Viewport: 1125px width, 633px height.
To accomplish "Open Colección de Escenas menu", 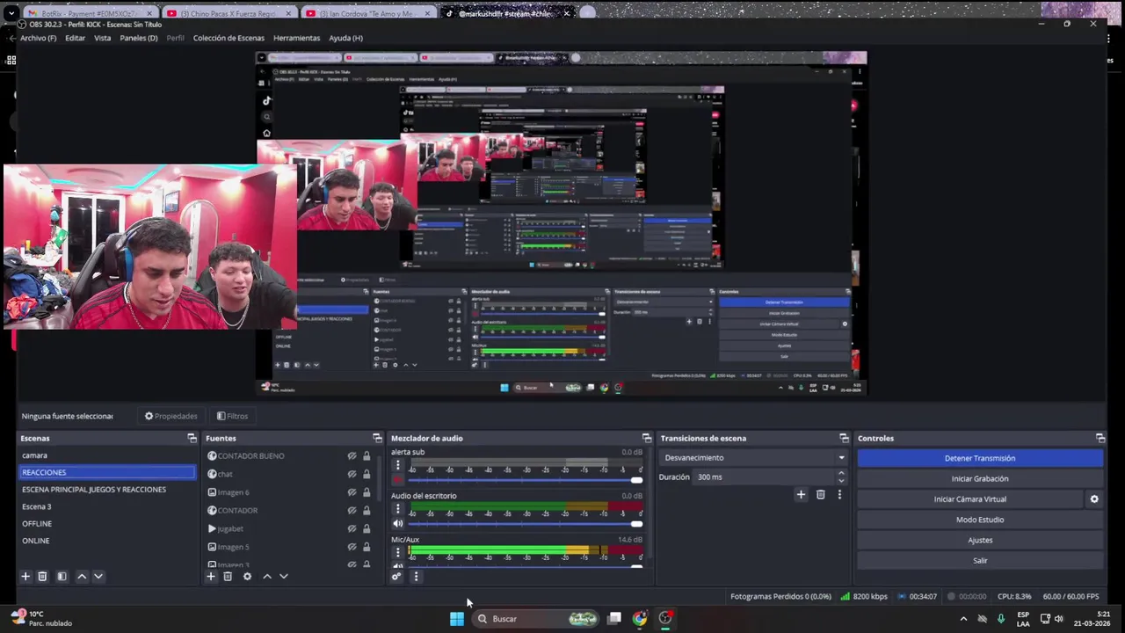I will pyautogui.click(x=229, y=38).
